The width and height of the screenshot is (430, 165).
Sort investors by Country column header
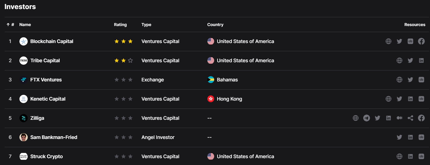pyautogui.click(x=215, y=25)
